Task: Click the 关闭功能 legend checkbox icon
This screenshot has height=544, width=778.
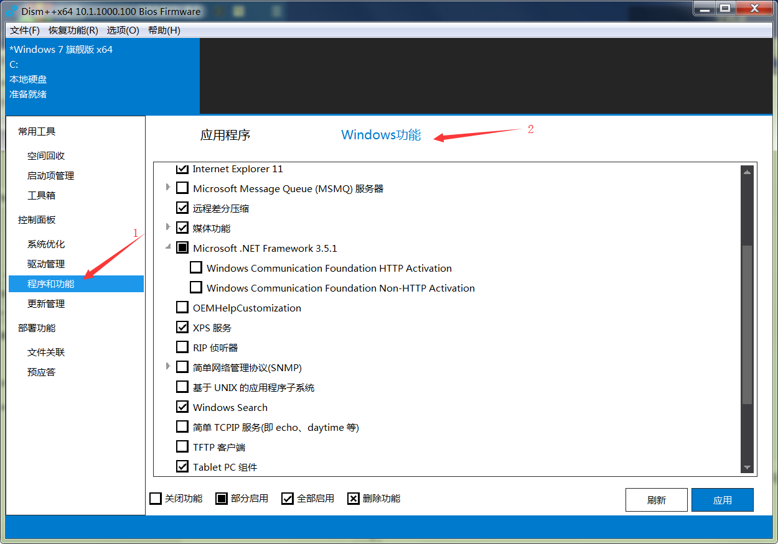Action: 156,499
